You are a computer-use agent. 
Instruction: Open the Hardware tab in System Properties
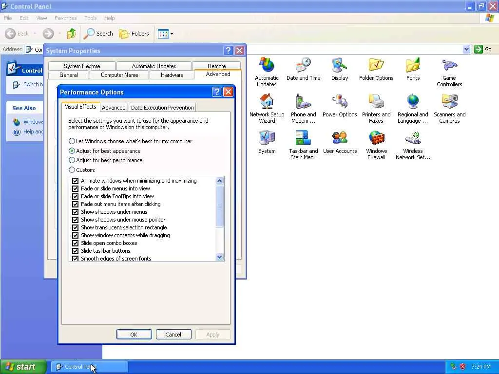(x=172, y=75)
